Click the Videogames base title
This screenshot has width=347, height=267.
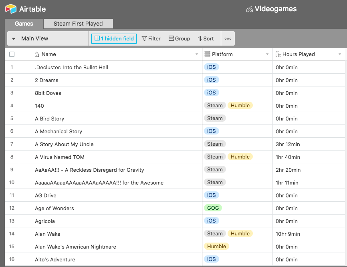point(276,9)
